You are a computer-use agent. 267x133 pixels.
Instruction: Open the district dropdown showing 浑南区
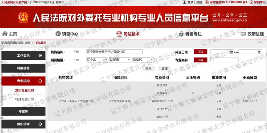pos(143,60)
